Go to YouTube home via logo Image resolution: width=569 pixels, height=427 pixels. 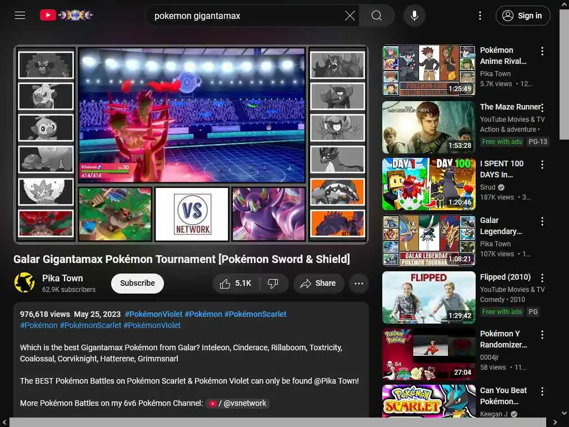click(x=67, y=15)
